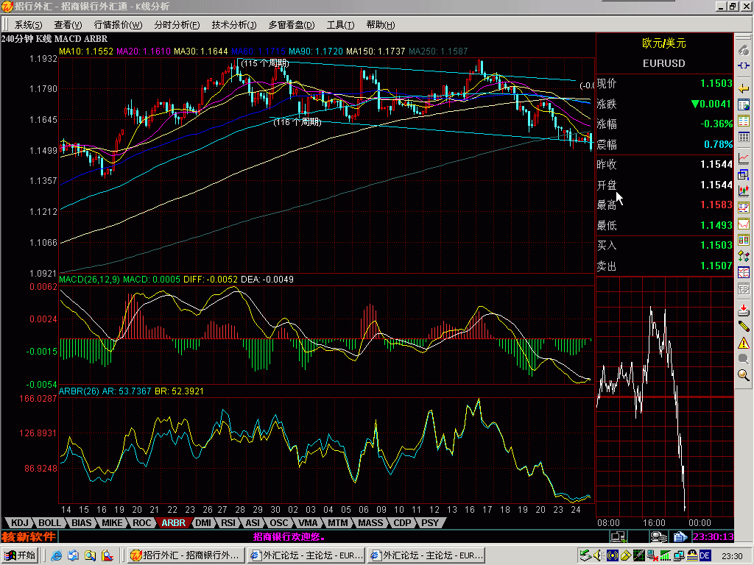Switch to the DMI indicator tab
Viewport: 754px width, 565px height.
pos(203,523)
